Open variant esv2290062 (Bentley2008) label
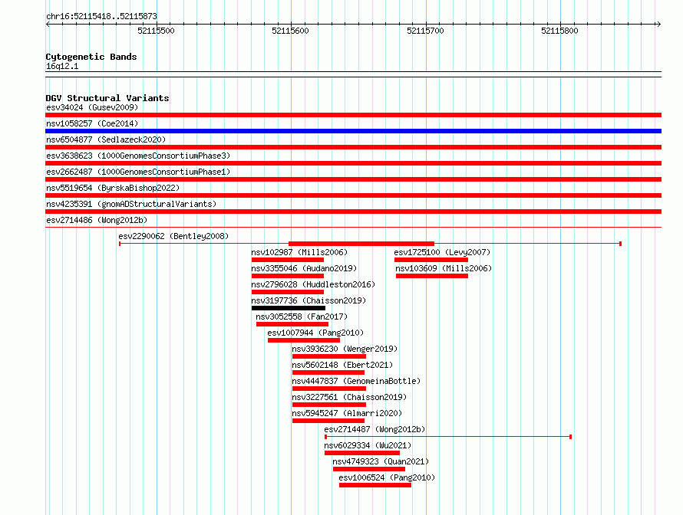The image size is (683, 515). tap(173, 236)
